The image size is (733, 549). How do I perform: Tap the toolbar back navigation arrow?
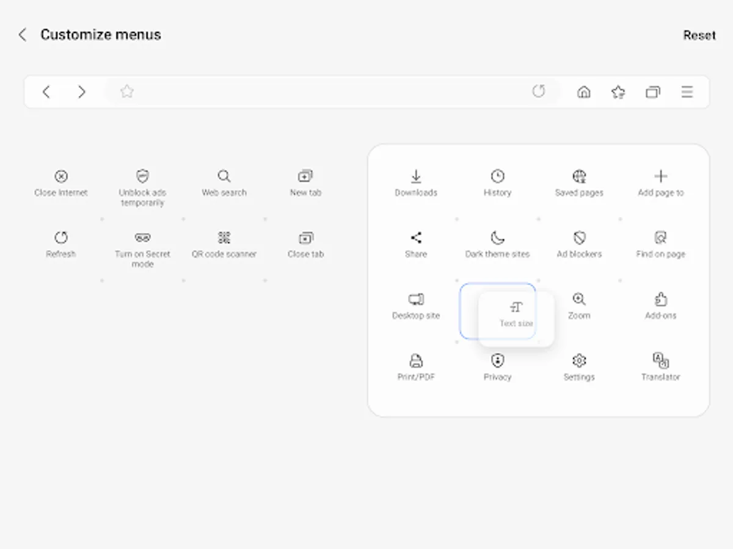[x=46, y=92]
